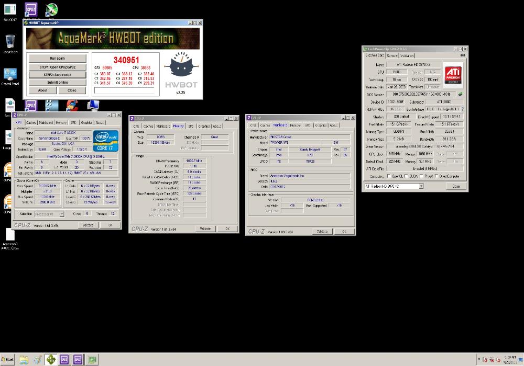Screen dimensions: 524x366
Task: Switch to the GPU-Z taskbar button
Action: click(92, 359)
